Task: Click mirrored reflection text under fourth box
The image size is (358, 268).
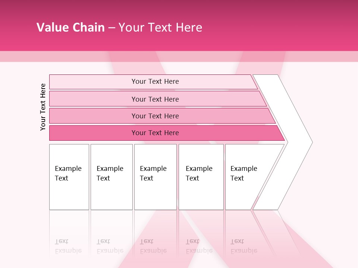Action: (x=199, y=246)
